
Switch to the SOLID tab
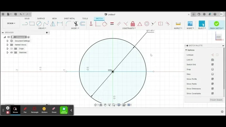tap(27, 18)
